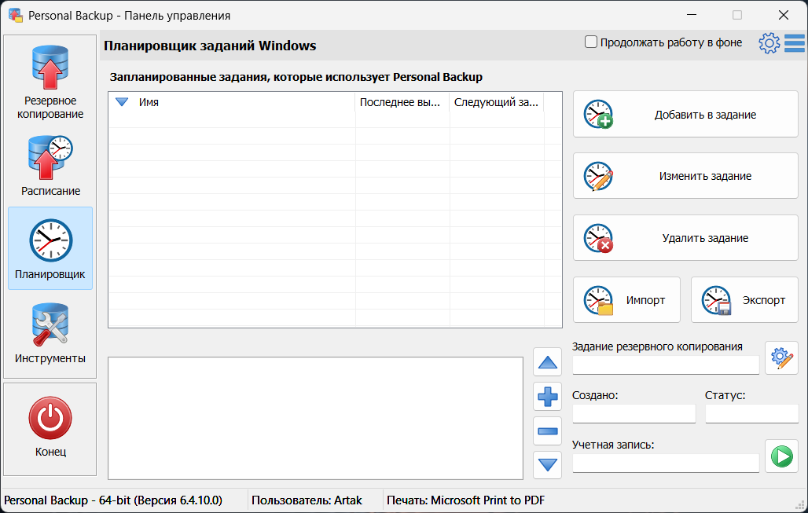
Task: Click status bar Печать: Microsoft Print to PDF
Action: pyautogui.click(x=465, y=500)
